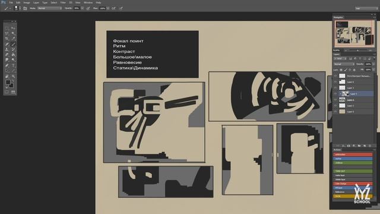The image size is (380, 214).
Task: Enable airbrush mode in options bar
Action: click(x=113, y=8)
